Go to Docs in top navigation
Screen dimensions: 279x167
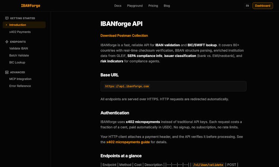tap(118, 6)
